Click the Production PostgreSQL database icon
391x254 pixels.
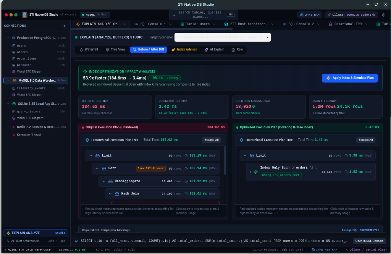[14, 38]
